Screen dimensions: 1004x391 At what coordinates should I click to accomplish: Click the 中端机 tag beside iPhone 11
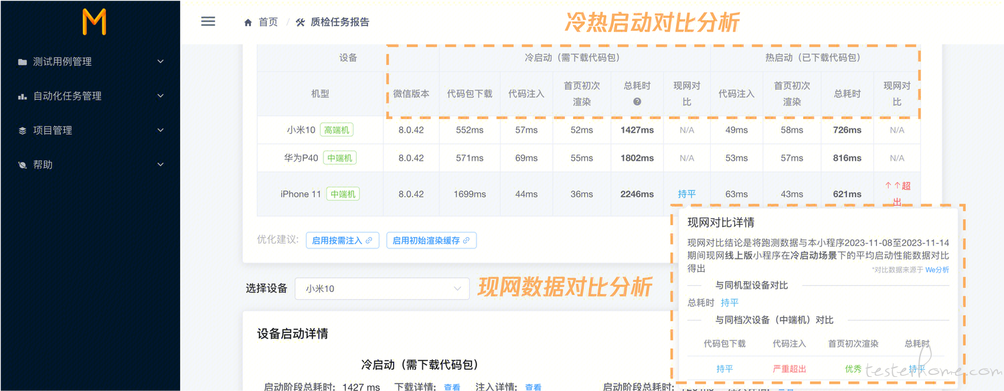pyautogui.click(x=343, y=194)
